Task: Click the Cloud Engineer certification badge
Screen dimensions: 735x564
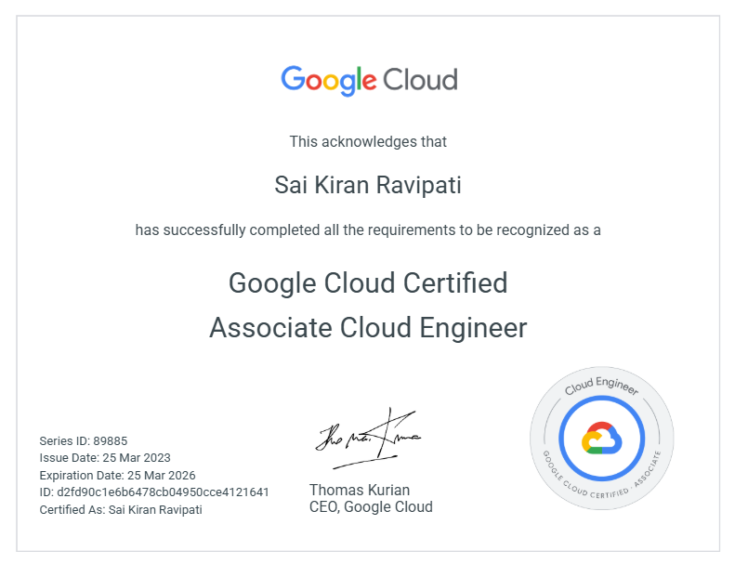Action: pyautogui.click(x=602, y=439)
